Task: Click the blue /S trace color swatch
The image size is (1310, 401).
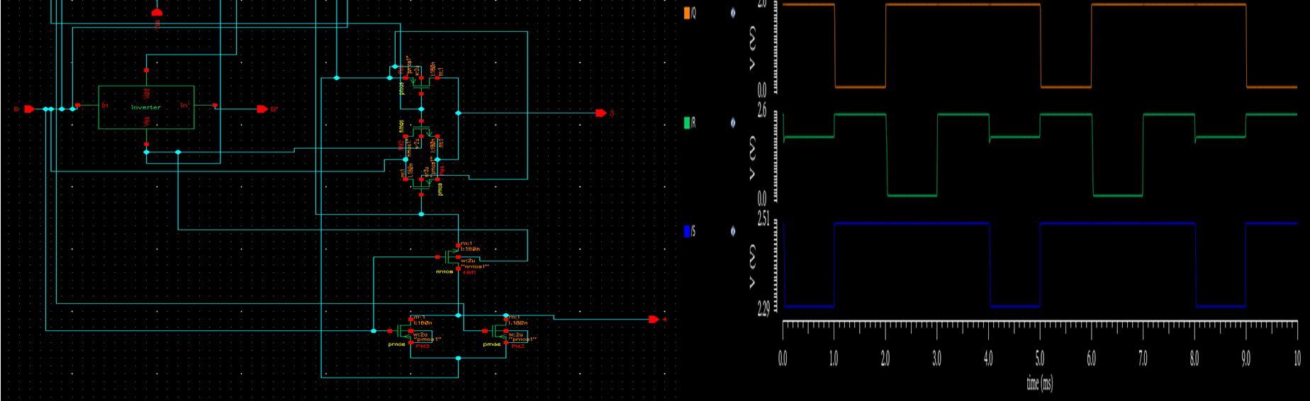Action: (686, 231)
